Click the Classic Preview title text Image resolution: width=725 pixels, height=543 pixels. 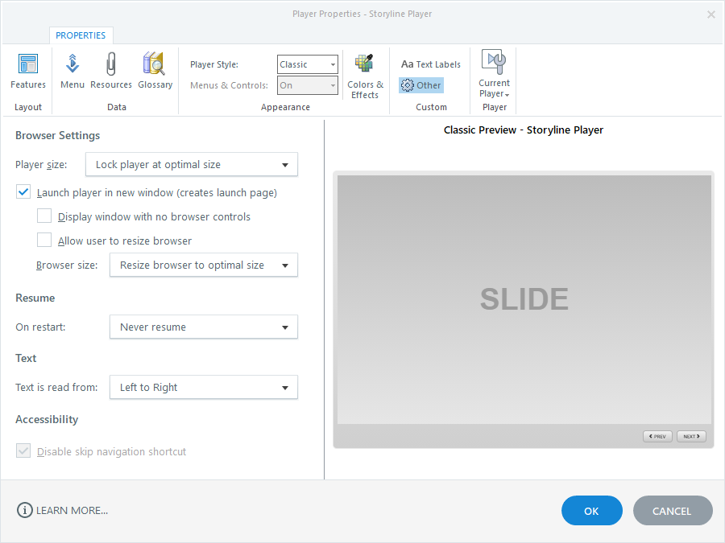[x=524, y=130]
